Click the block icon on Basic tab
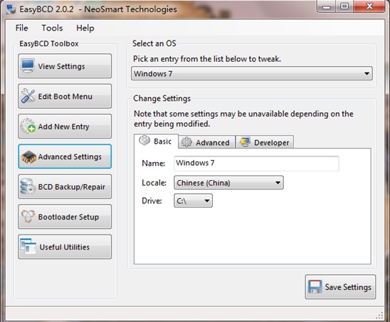The height and width of the screenshot is (322, 390). [x=144, y=140]
